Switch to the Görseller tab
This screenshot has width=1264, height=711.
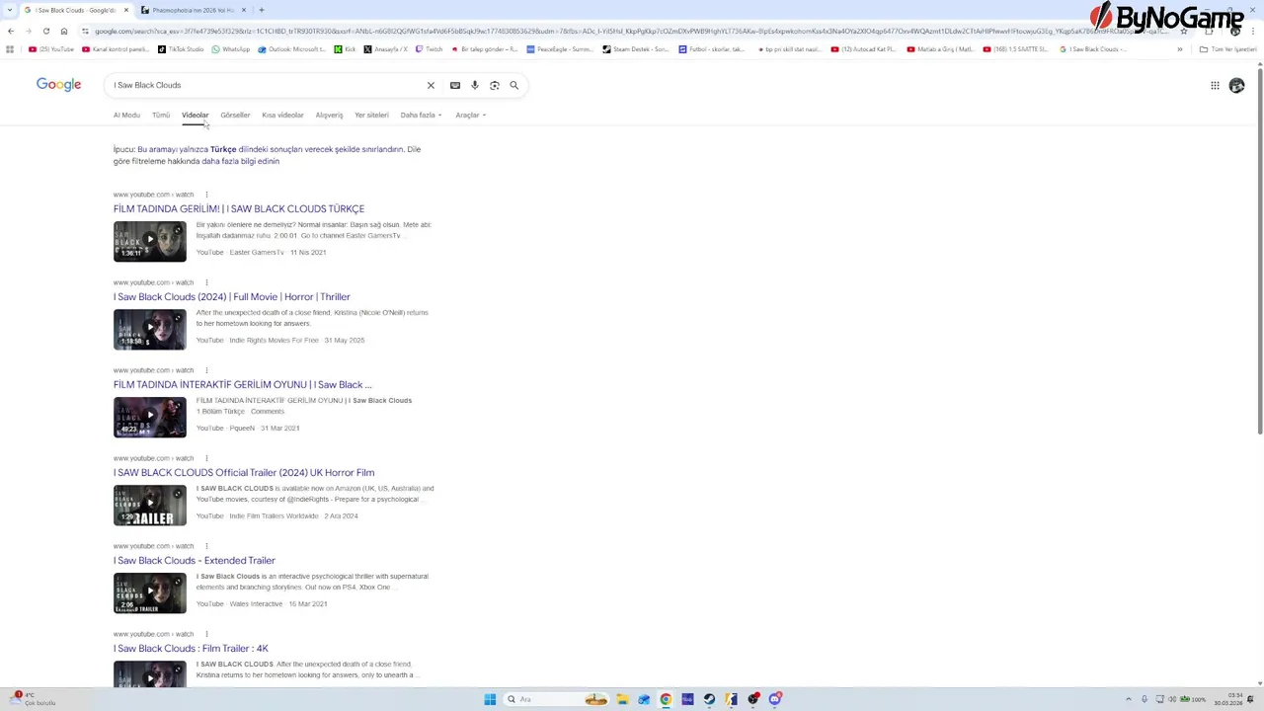click(235, 115)
